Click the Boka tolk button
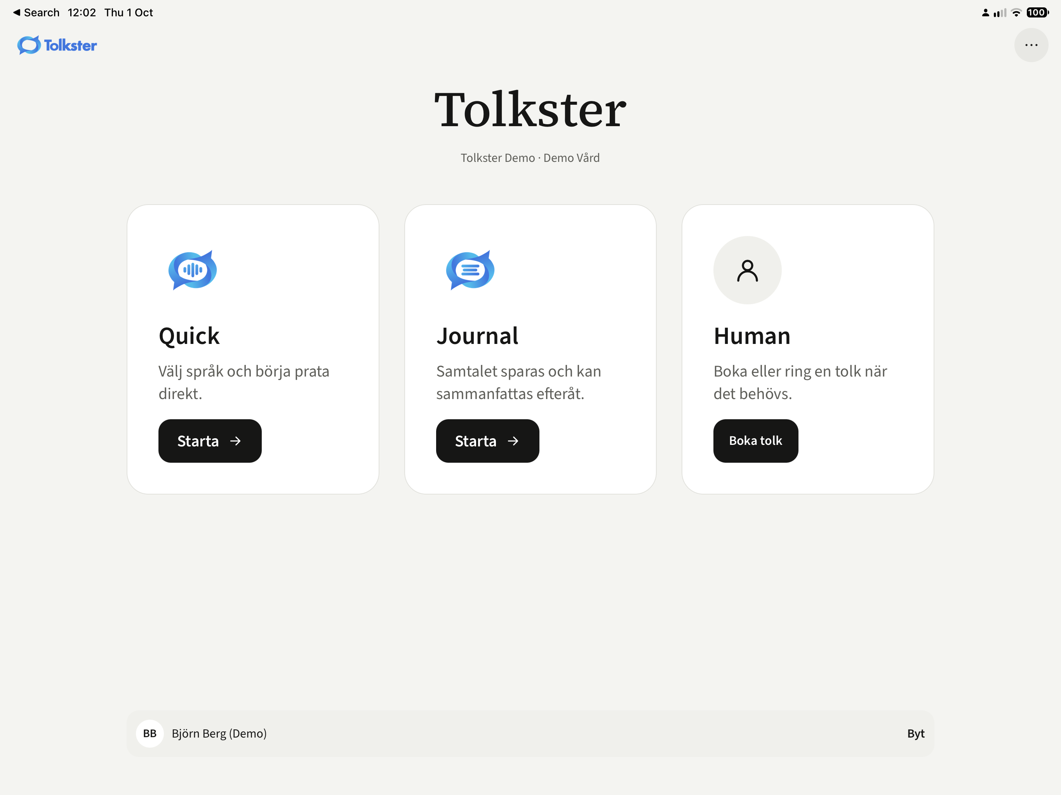 [755, 441]
